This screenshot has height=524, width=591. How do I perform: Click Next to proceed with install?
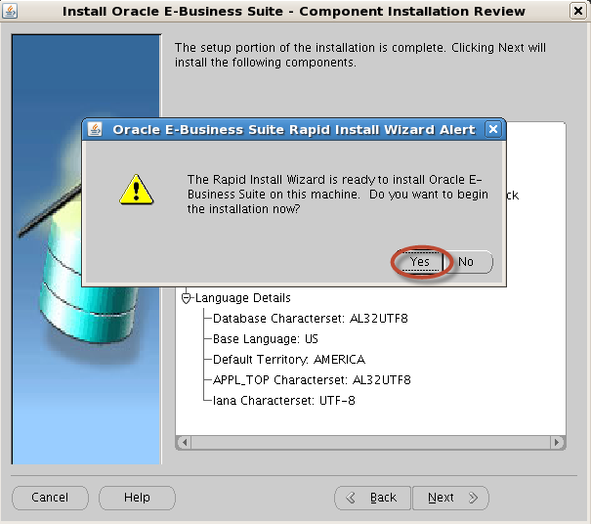449,498
